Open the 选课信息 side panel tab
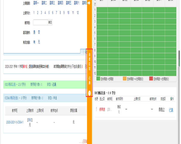 [x=89, y=62]
